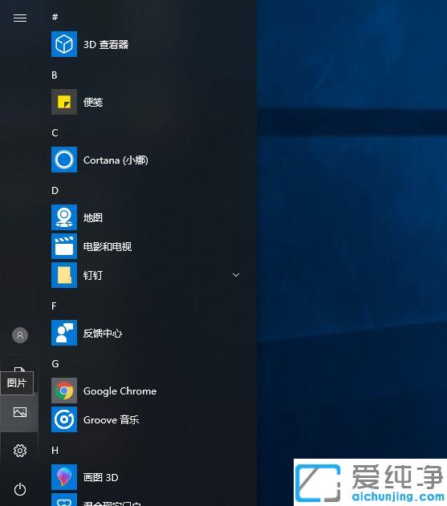The image size is (447, 506).
Task: Click the 钉钉 folder icon
Action: point(64,275)
